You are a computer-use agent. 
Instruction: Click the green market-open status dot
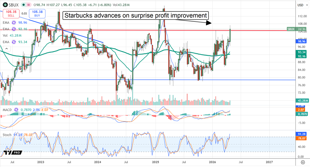(x=24, y=5)
